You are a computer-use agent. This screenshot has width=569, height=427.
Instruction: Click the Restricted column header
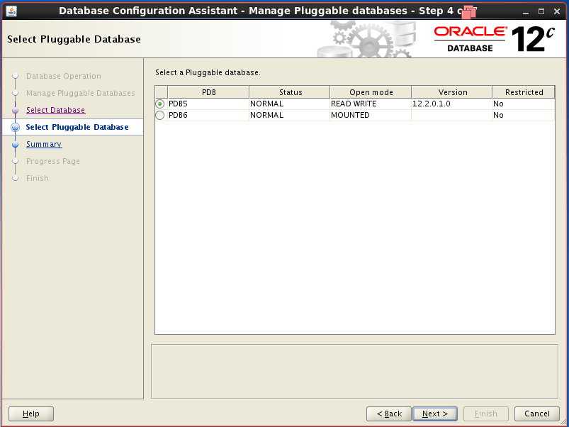[x=523, y=91]
